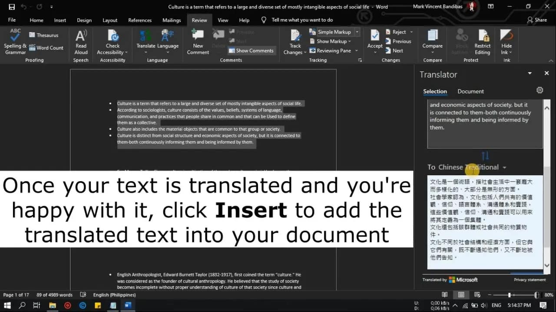
Task: Toggle the Reviewing Pane
Action: pyautogui.click(x=333, y=51)
